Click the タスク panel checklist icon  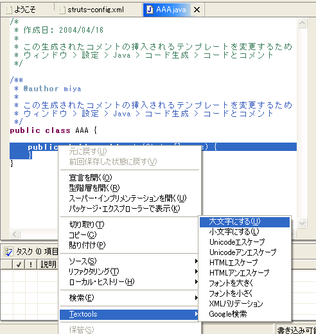click(x=8, y=252)
